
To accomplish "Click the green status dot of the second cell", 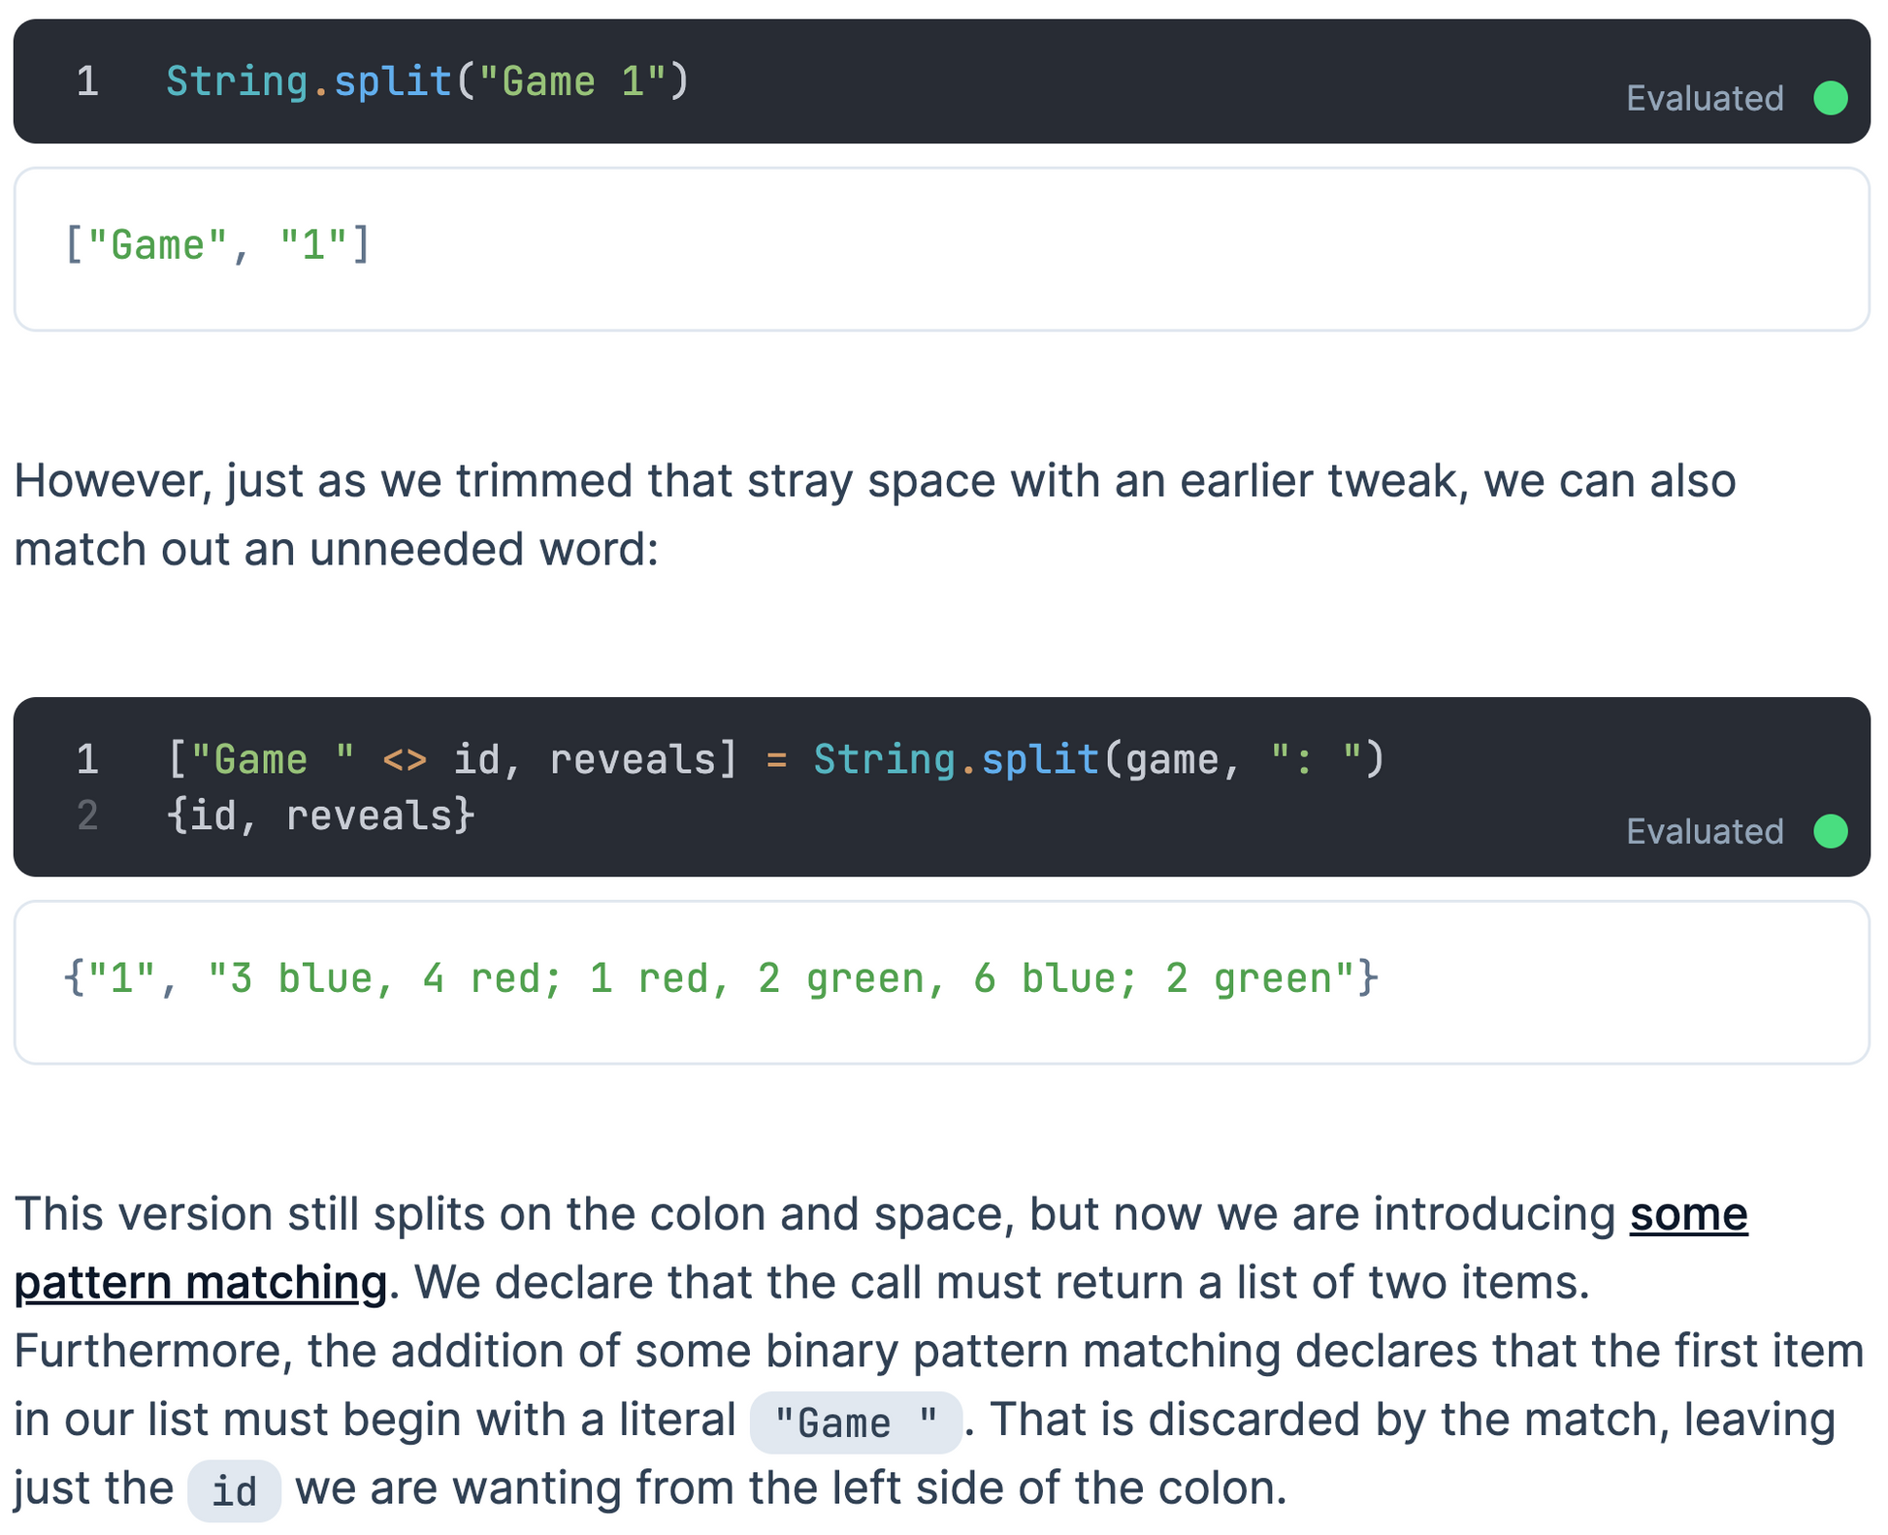I will (1830, 831).
